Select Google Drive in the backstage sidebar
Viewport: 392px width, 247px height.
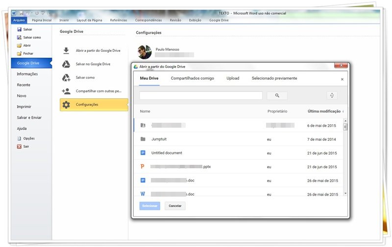point(31,63)
